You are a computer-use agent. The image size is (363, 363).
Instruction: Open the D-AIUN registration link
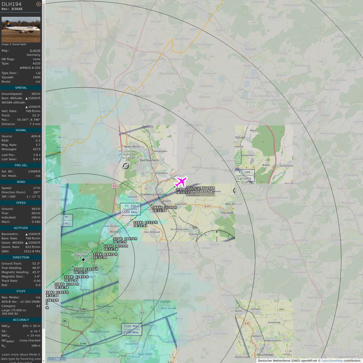(35, 50)
